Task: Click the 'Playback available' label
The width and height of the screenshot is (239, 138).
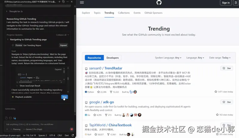Action: (24, 97)
